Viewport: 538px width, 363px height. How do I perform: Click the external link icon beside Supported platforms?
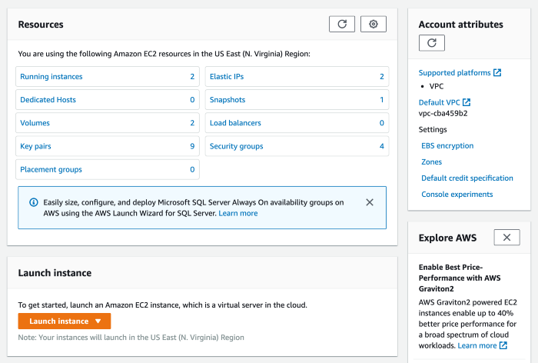tap(497, 73)
